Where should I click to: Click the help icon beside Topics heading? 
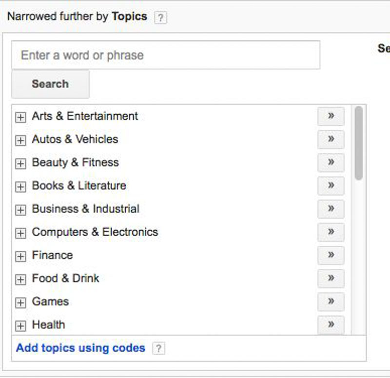pyautogui.click(x=160, y=18)
